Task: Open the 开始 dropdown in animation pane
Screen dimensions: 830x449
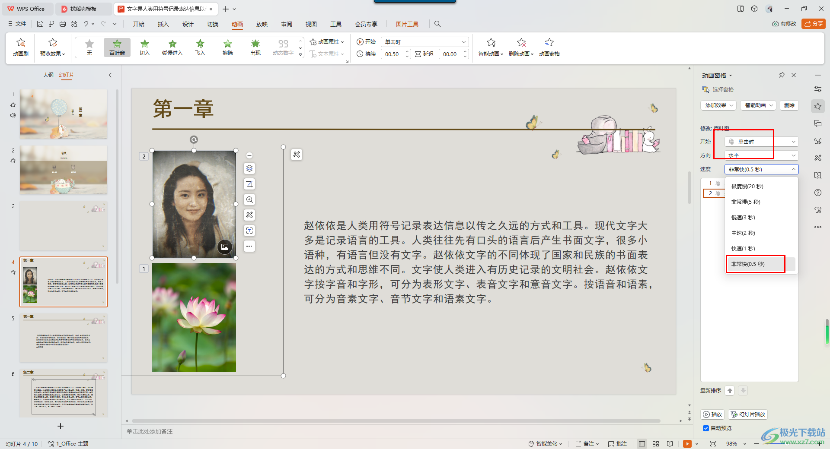Action: tap(761, 142)
